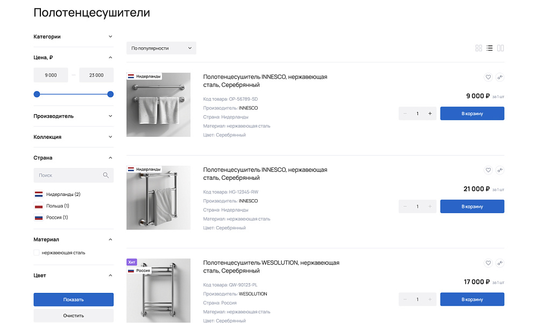Open the По популярности sorting dropdown
Screen dimensions: 538x323
161,48
